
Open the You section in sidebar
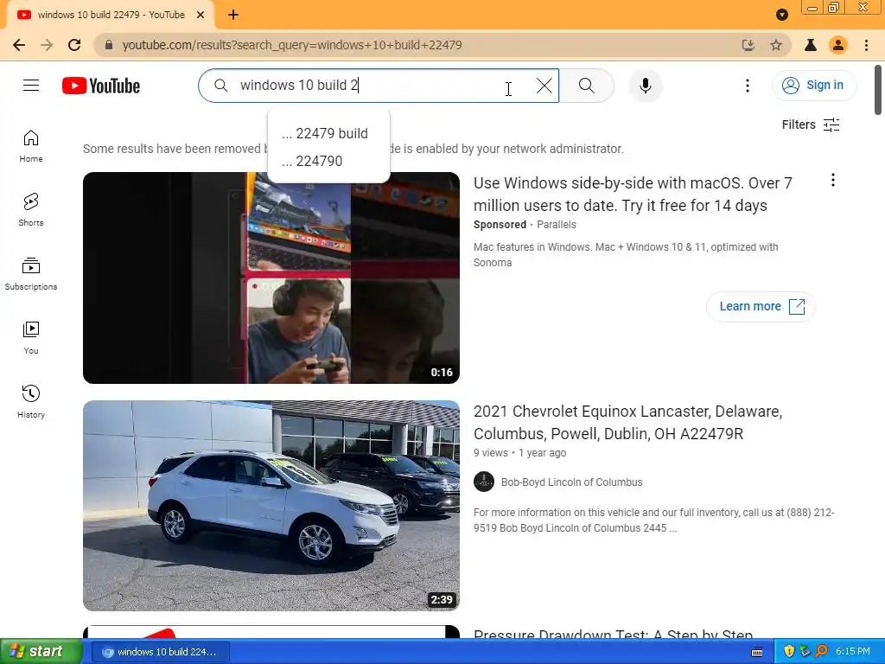tap(31, 338)
